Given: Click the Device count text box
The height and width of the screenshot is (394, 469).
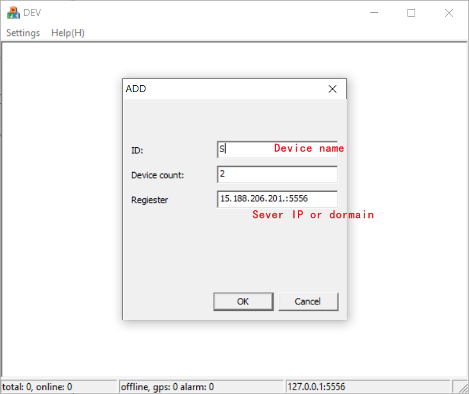Looking at the screenshot, I should click(277, 174).
